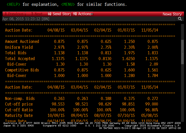Click the Cut-off price 99.000

pyautogui.click(x=152, y=104)
